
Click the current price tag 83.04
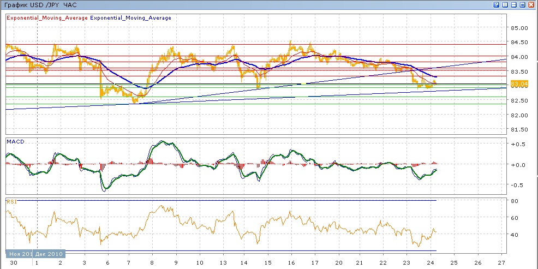519,83
